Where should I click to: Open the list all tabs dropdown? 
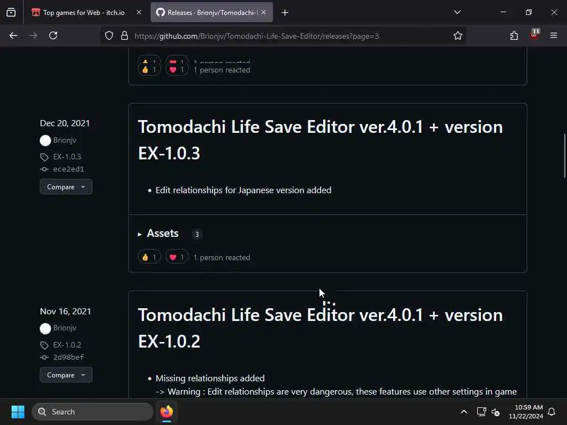457,12
